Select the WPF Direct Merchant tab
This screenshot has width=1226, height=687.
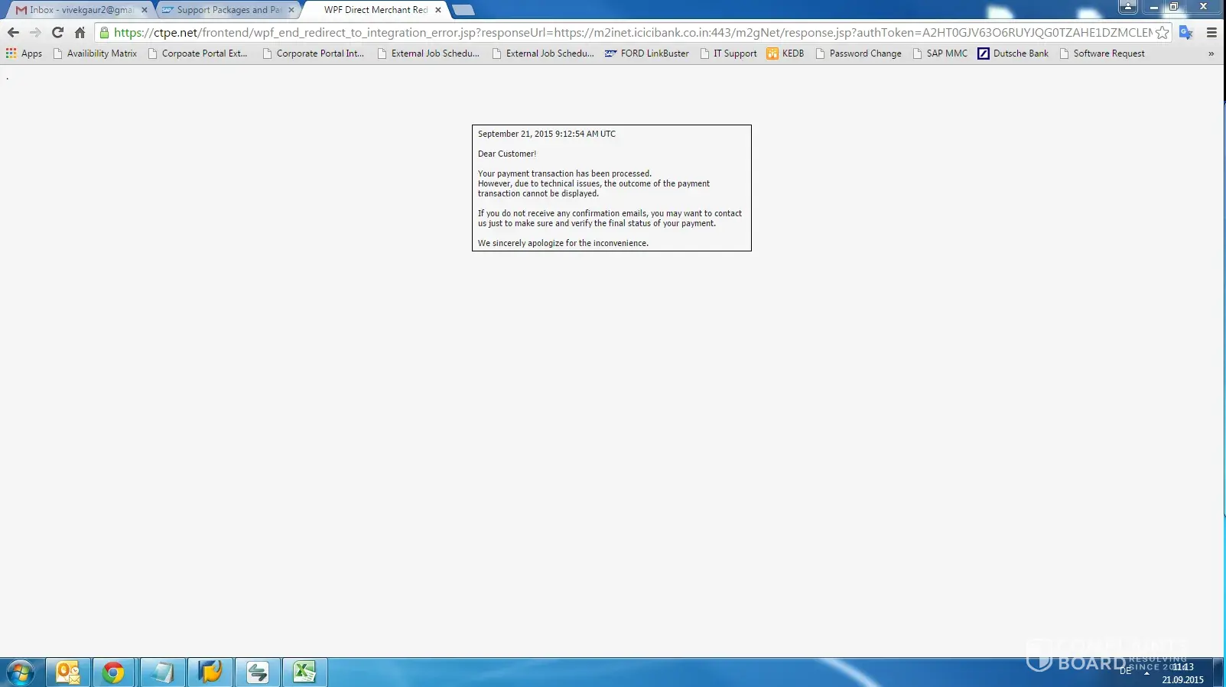click(375, 10)
